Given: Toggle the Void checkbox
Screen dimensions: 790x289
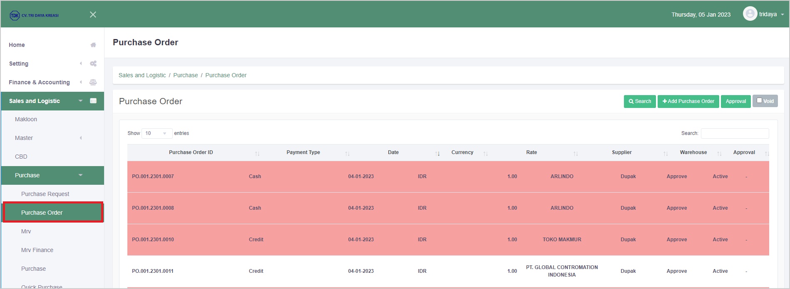Looking at the screenshot, I should pos(759,100).
